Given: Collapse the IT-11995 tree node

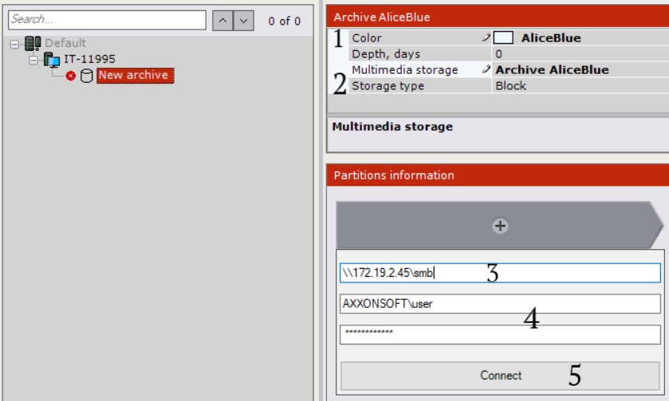Looking at the screenshot, I should tap(33, 60).
